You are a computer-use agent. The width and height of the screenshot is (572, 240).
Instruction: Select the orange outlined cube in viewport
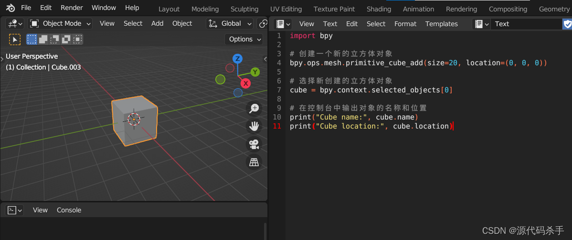pyautogui.click(x=134, y=121)
